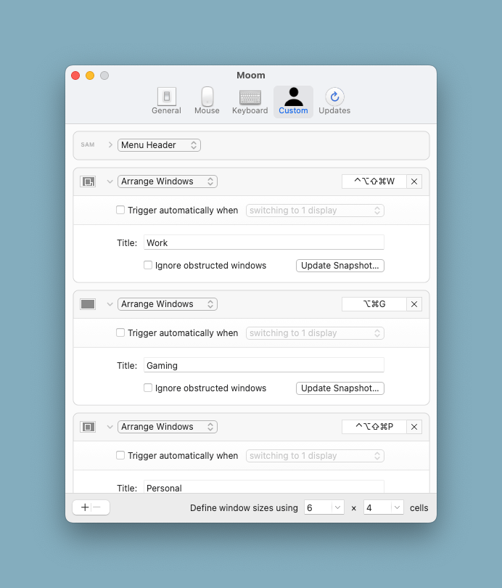
Task: Clear the Work keyboard shortcut
Action: [x=414, y=181]
